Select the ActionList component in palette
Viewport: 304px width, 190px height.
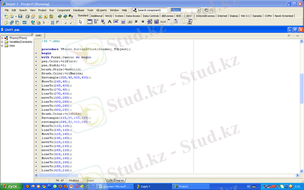point(190,22)
